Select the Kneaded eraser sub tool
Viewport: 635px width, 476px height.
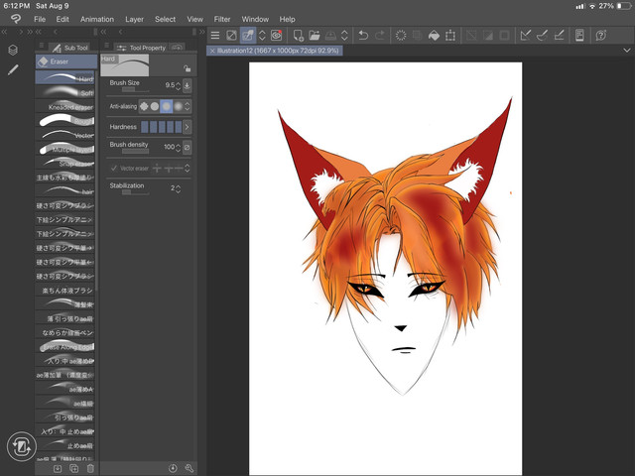pos(67,106)
